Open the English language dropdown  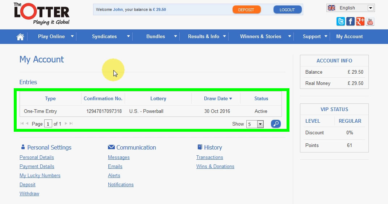click(370, 8)
